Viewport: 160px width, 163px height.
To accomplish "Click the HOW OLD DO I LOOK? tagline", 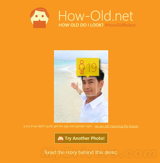I will point(81,25).
